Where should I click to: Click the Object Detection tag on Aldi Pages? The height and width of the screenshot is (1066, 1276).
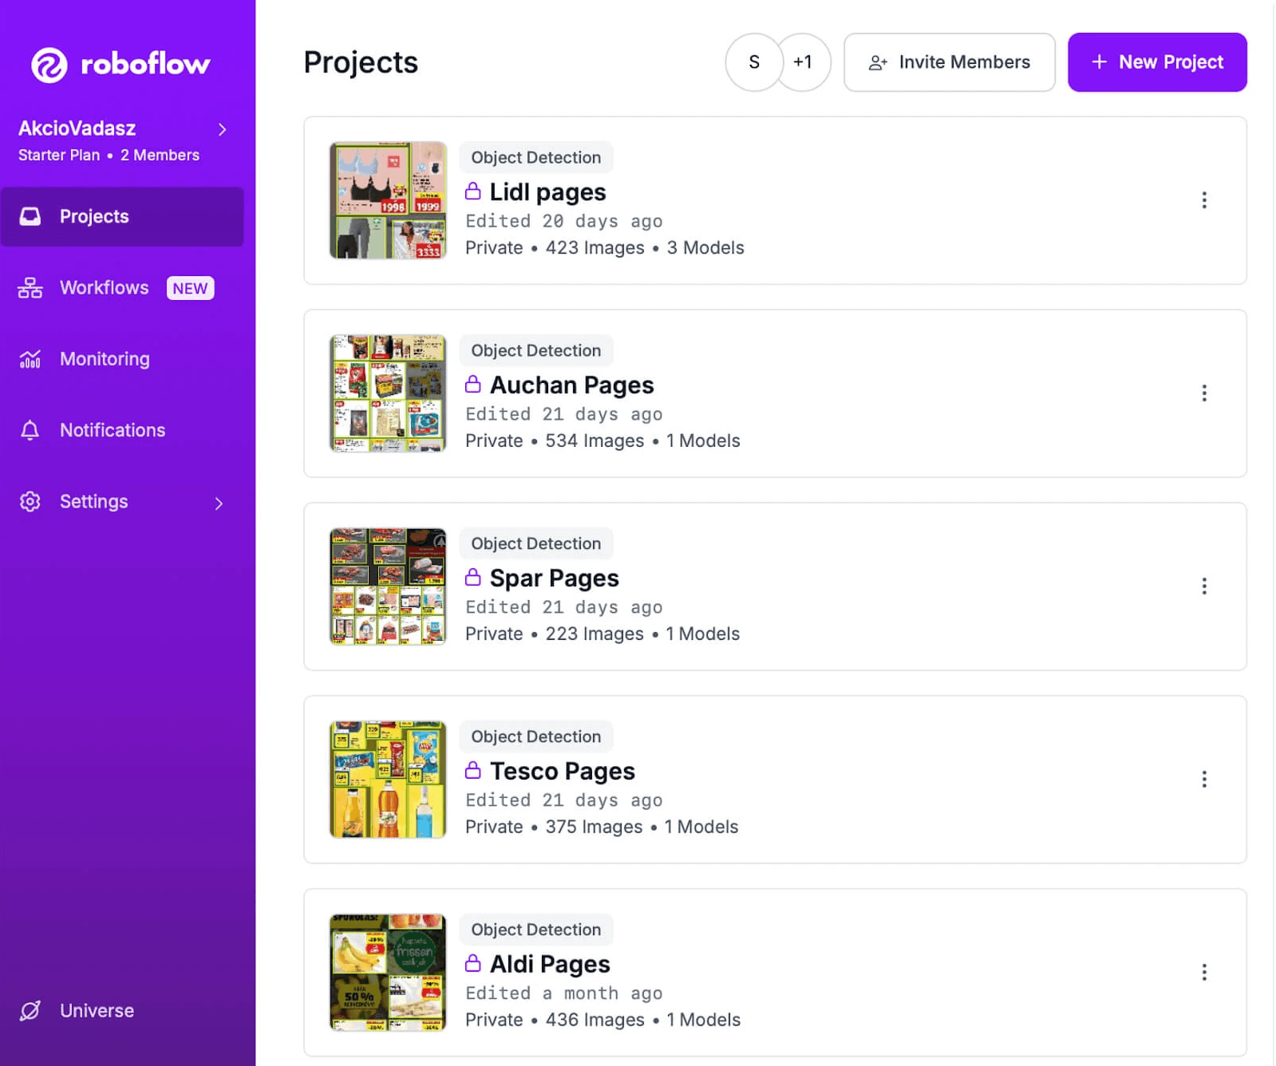click(535, 930)
